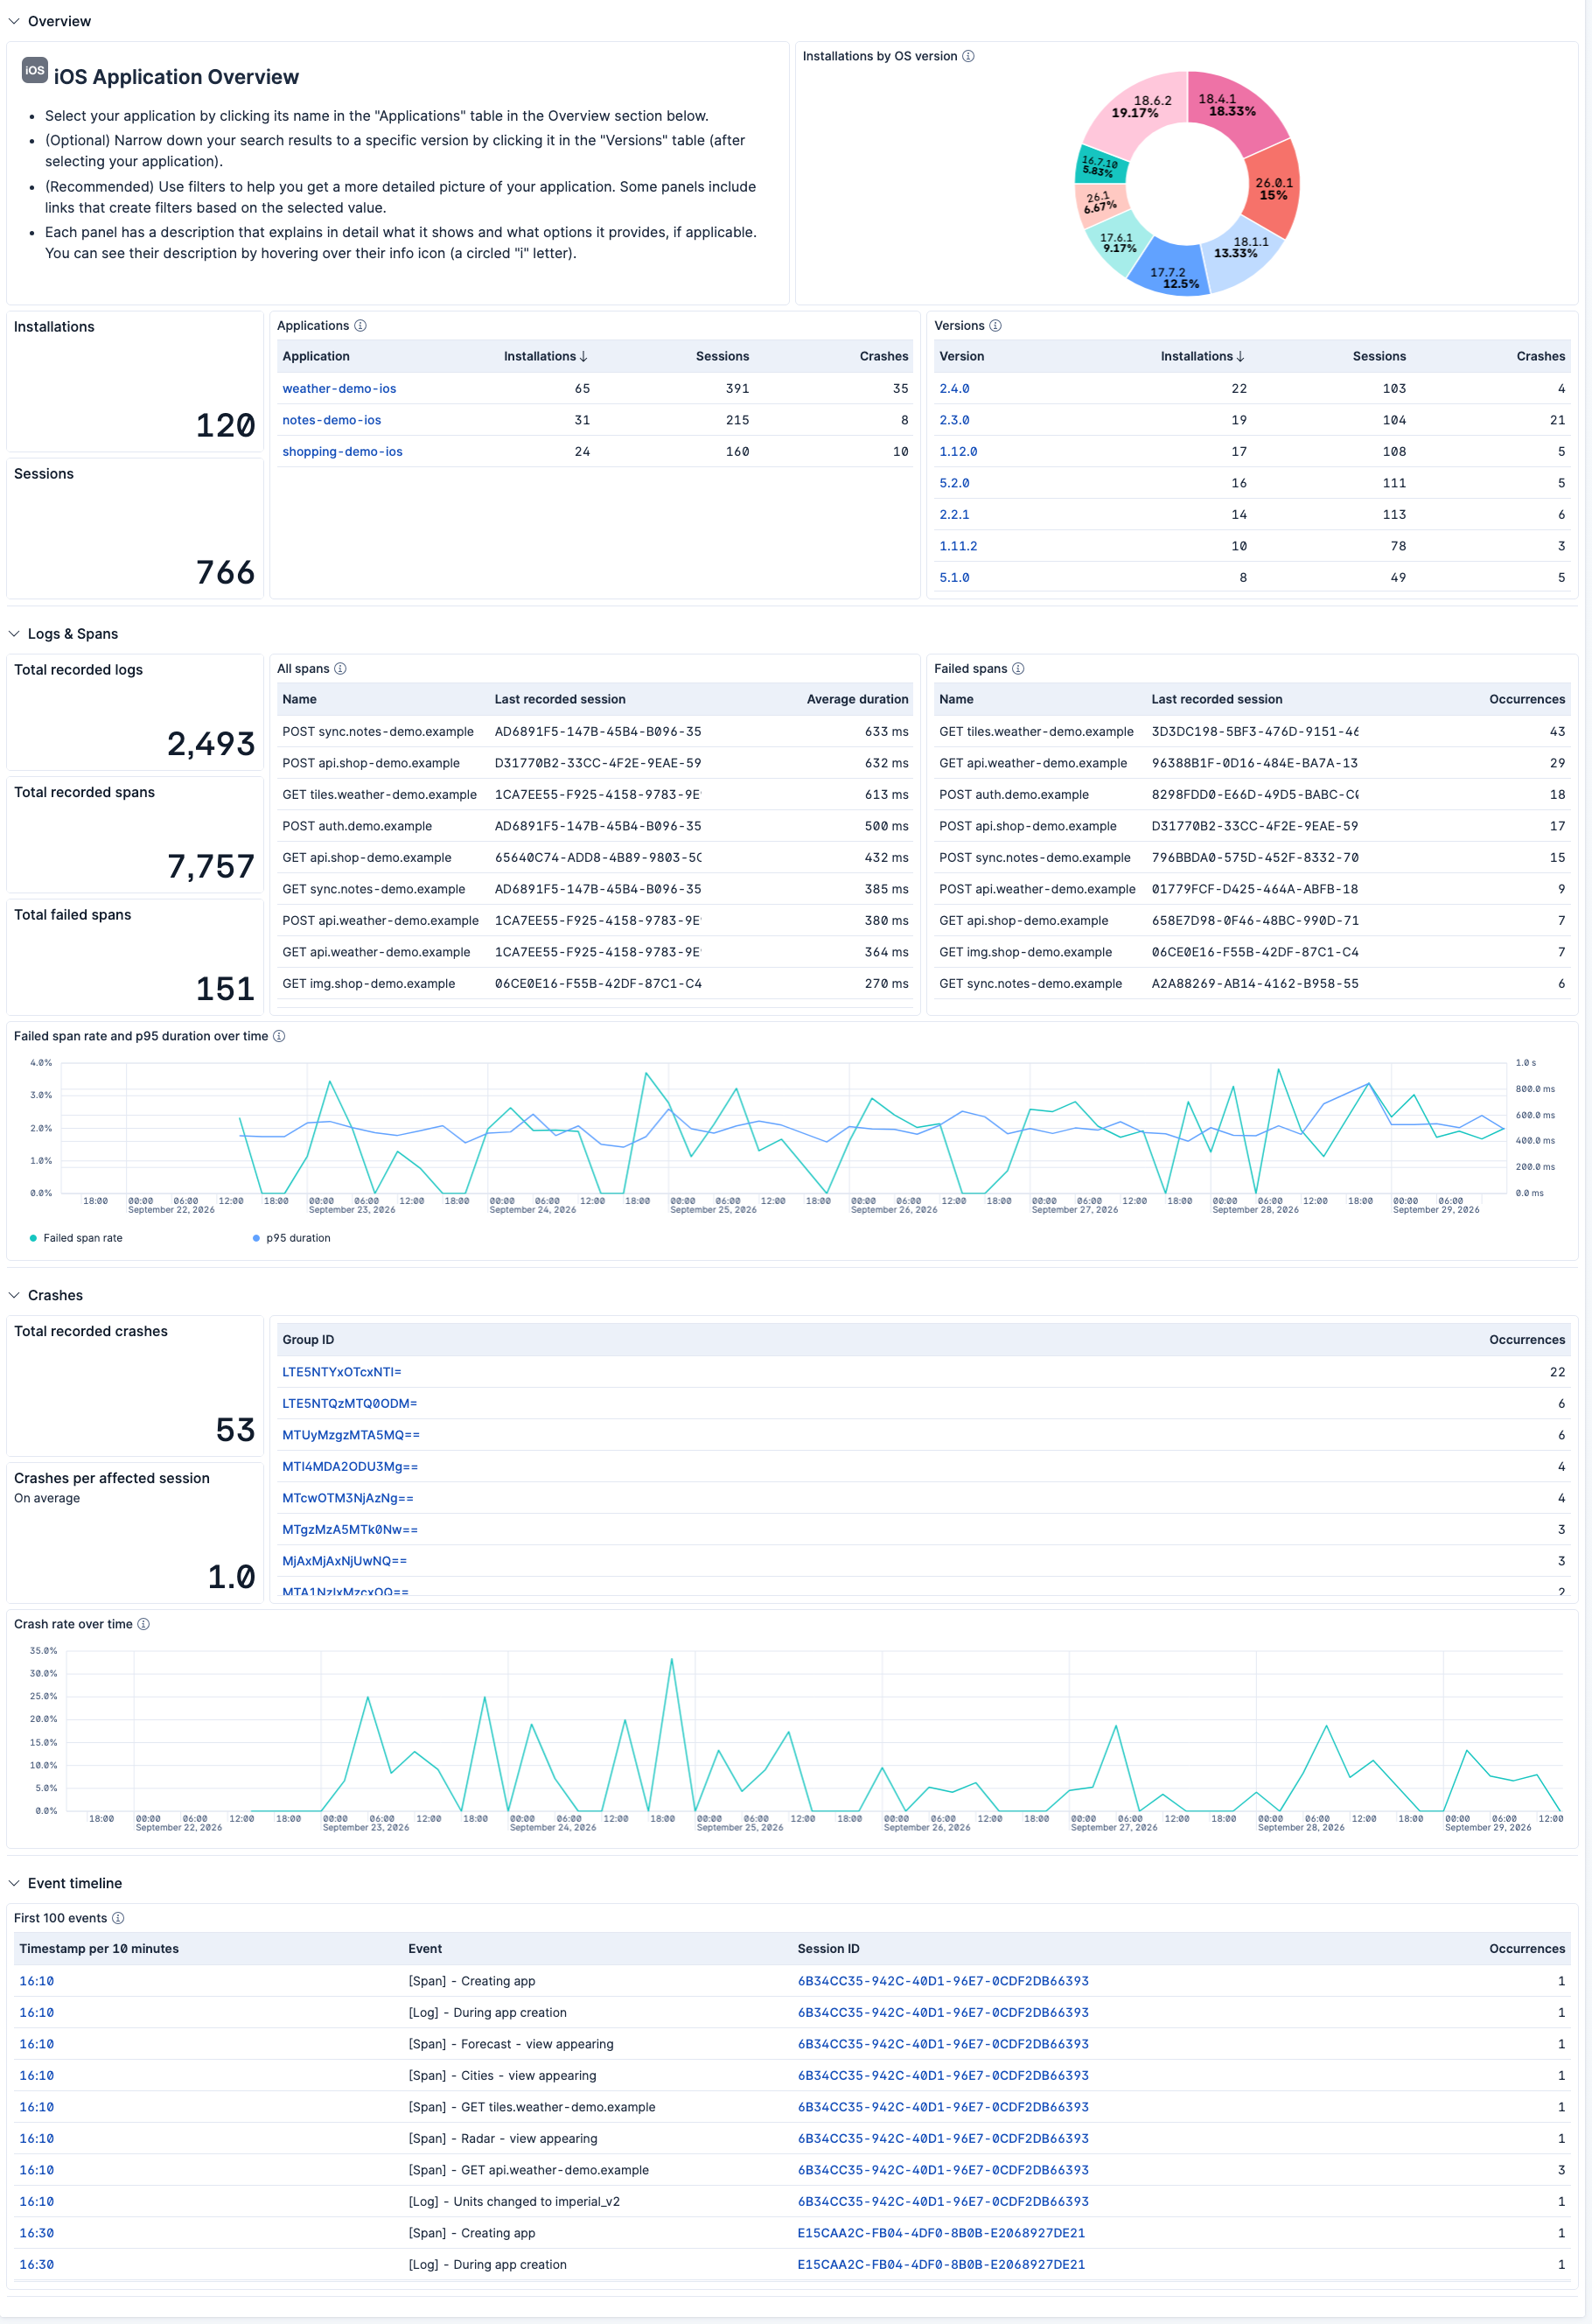Screen dimensions: 1592x2324
Task: Click Total failed spans value 151
Action: coord(225,989)
